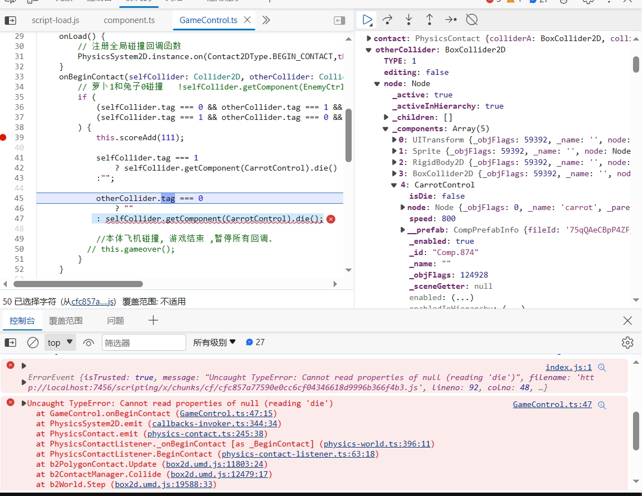
Task: Open the GameControl.ts:47 link at right
Action: coord(553,405)
